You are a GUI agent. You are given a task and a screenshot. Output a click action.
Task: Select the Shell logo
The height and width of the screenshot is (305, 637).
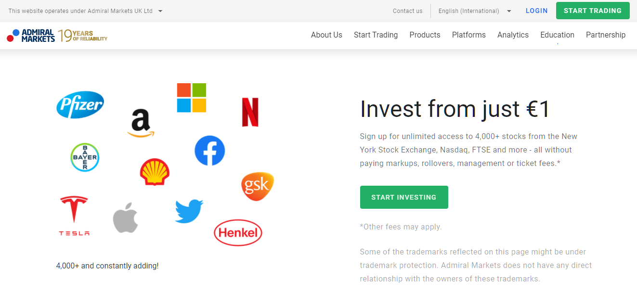click(155, 172)
